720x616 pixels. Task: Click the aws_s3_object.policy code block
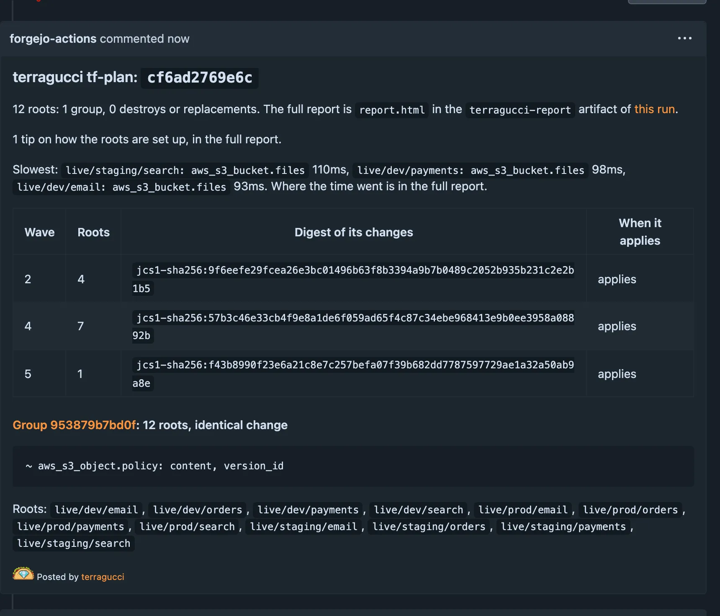353,466
